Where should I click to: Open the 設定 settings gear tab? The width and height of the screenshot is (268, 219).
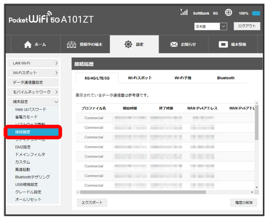(x=134, y=45)
